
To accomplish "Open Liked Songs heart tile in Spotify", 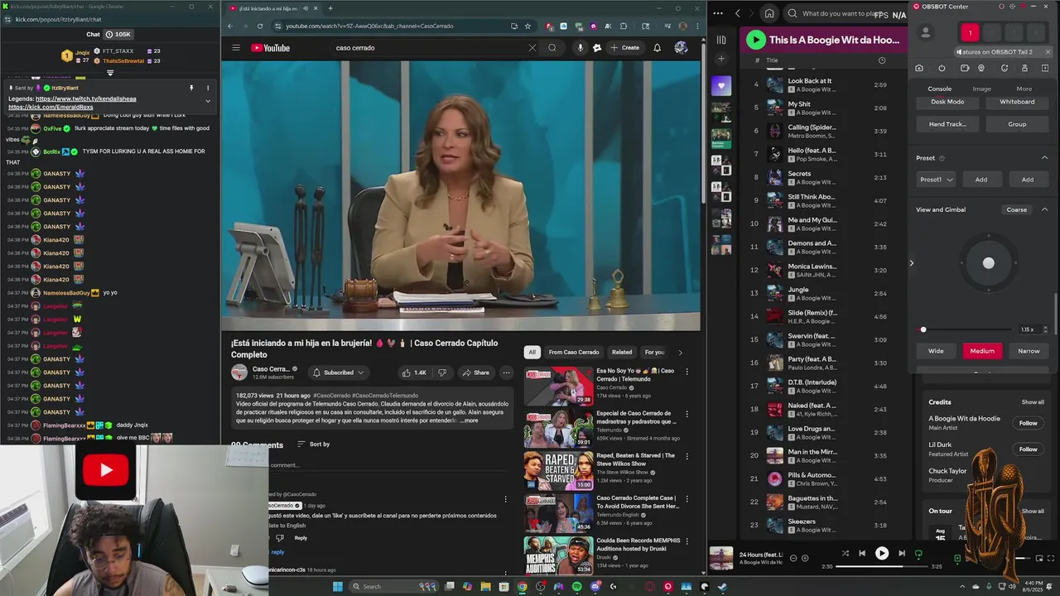I will click(x=721, y=85).
